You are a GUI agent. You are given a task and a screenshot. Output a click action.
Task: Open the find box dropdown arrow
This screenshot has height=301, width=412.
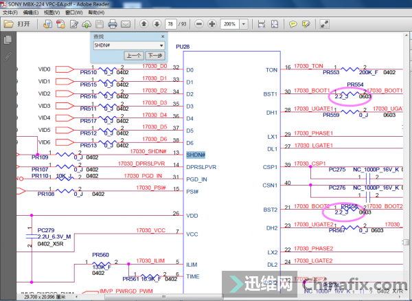[x=161, y=45]
